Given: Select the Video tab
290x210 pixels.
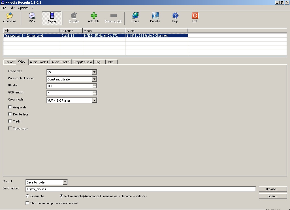Looking at the screenshot, I should click(x=22, y=62).
